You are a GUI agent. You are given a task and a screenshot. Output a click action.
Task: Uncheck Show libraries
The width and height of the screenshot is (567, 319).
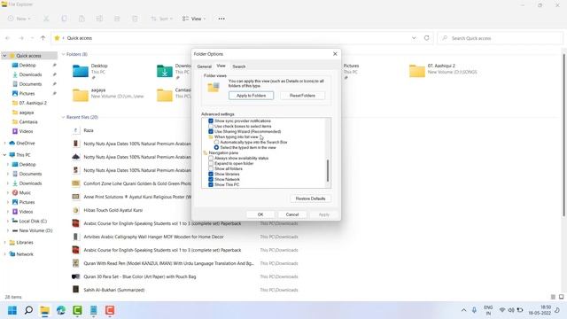click(211, 174)
